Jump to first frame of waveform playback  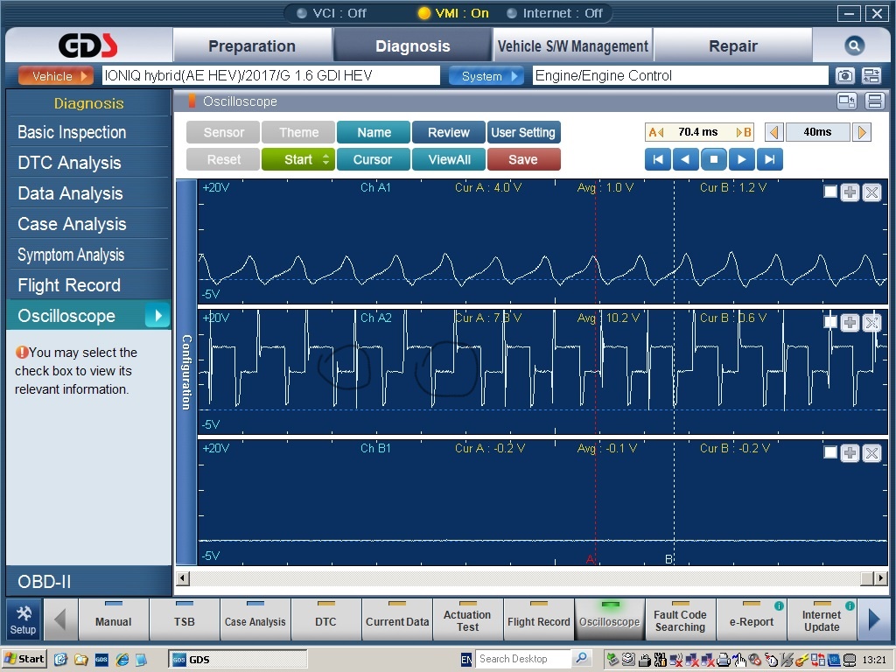click(x=657, y=159)
